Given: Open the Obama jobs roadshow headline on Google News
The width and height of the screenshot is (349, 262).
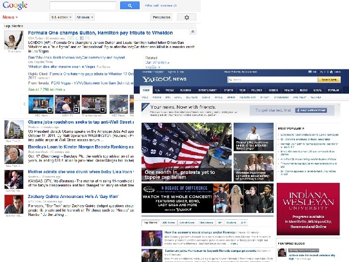Looking at the screenshot, I should click(81, 122).
